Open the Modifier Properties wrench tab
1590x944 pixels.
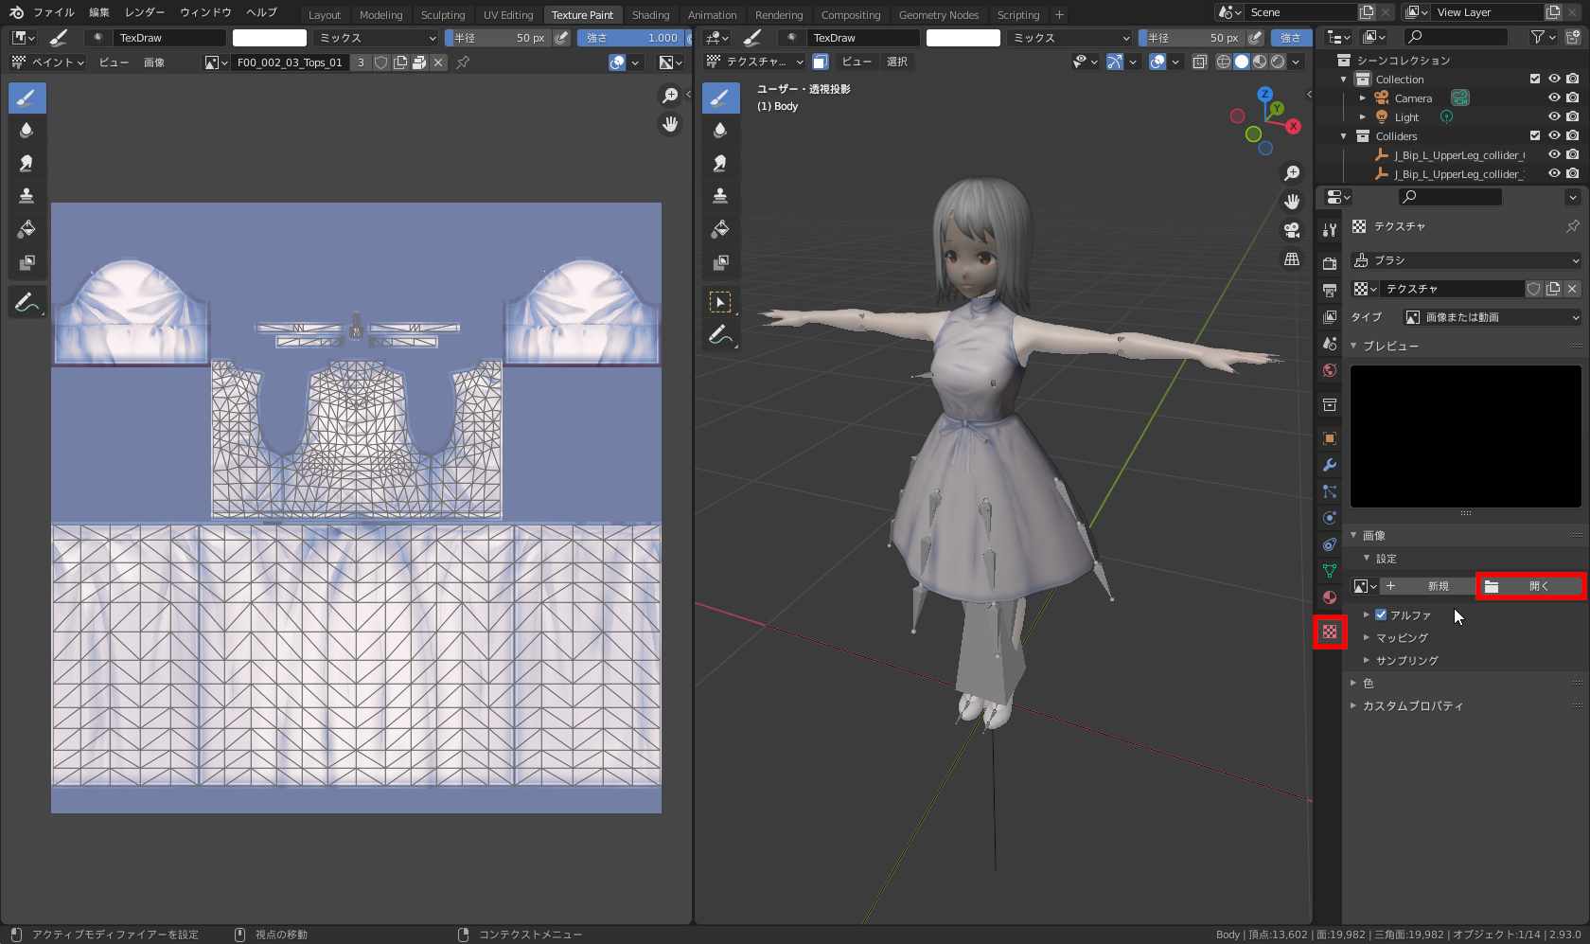click(1329, 465)
